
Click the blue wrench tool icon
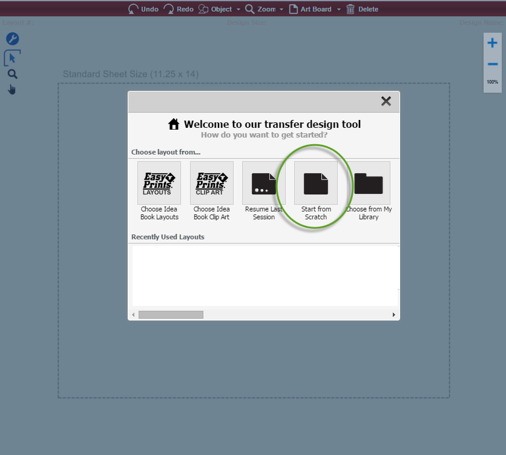11,39
